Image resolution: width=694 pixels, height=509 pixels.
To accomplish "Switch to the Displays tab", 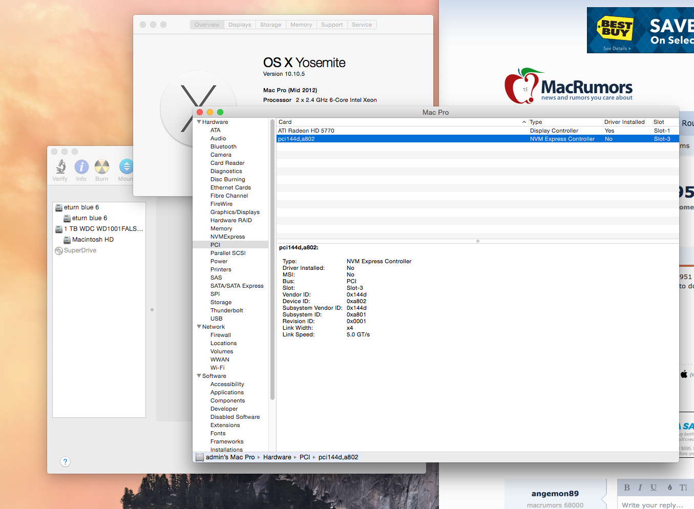I will click(240, 25).
